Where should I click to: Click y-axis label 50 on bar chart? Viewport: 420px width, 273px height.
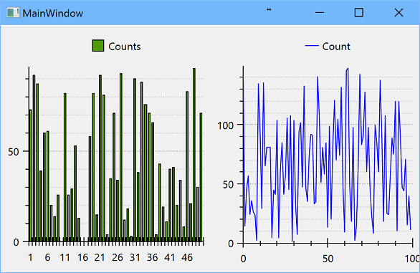[x=14, y=152]
